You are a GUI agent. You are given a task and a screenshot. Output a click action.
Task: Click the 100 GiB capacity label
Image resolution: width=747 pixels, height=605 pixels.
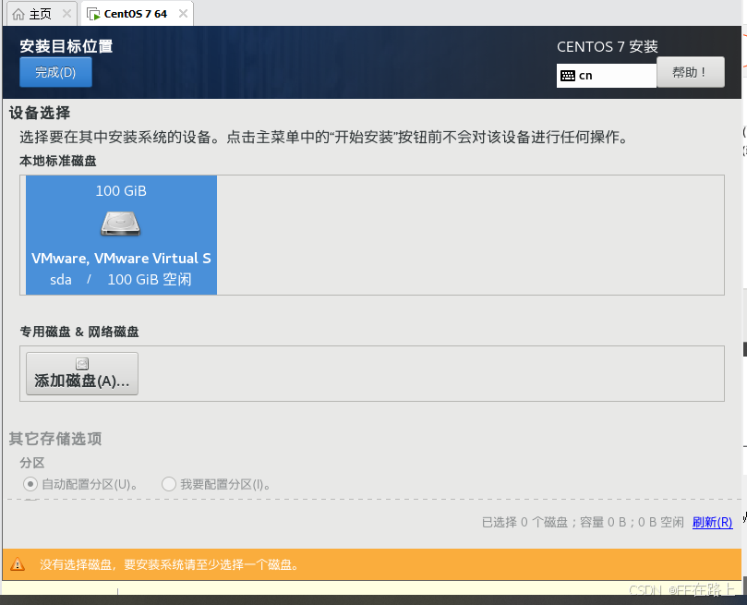(121, 191)
